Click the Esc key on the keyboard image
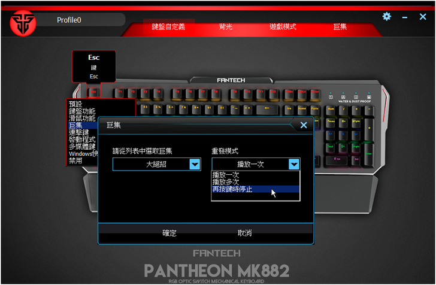This screenshot has height=285, width=436. [93, 92]
